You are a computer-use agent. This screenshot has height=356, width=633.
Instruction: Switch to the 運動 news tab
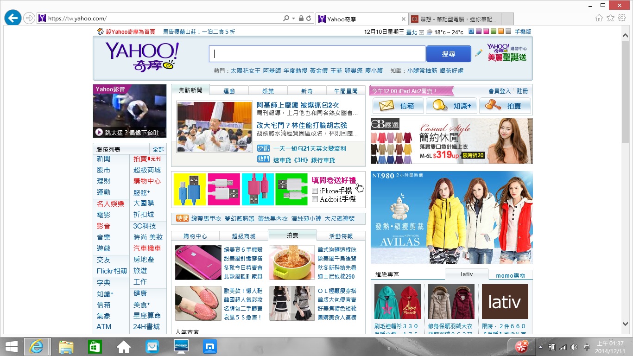coord(229,91)
